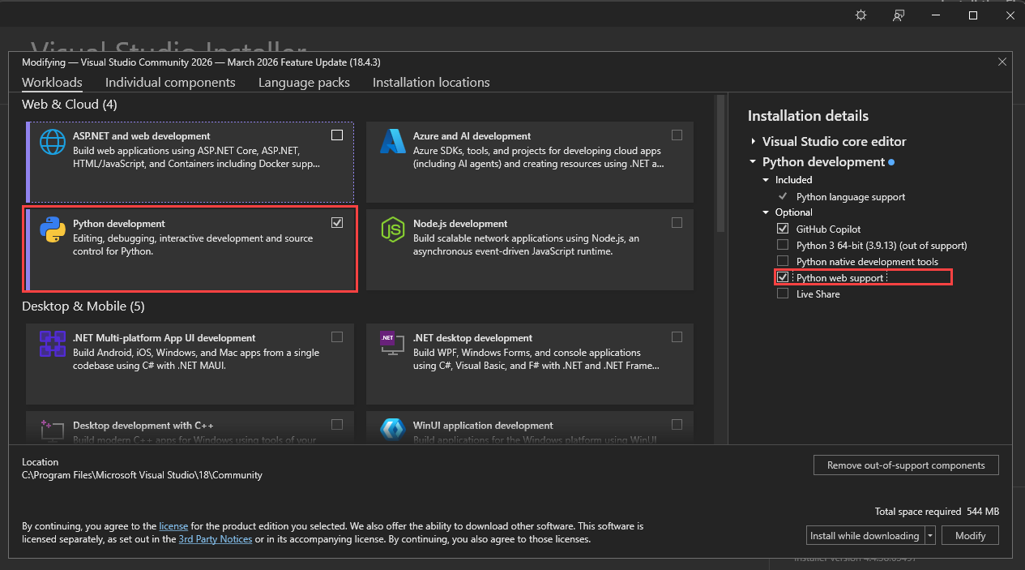This screenshot has width=1025, height=570.
Task: Enable Python native development tools checkbox
Action: (783, 261)
